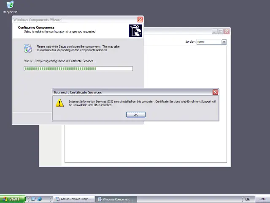Confirm the IIS warning with OK
Screen dimensions: 270x203
136,115
